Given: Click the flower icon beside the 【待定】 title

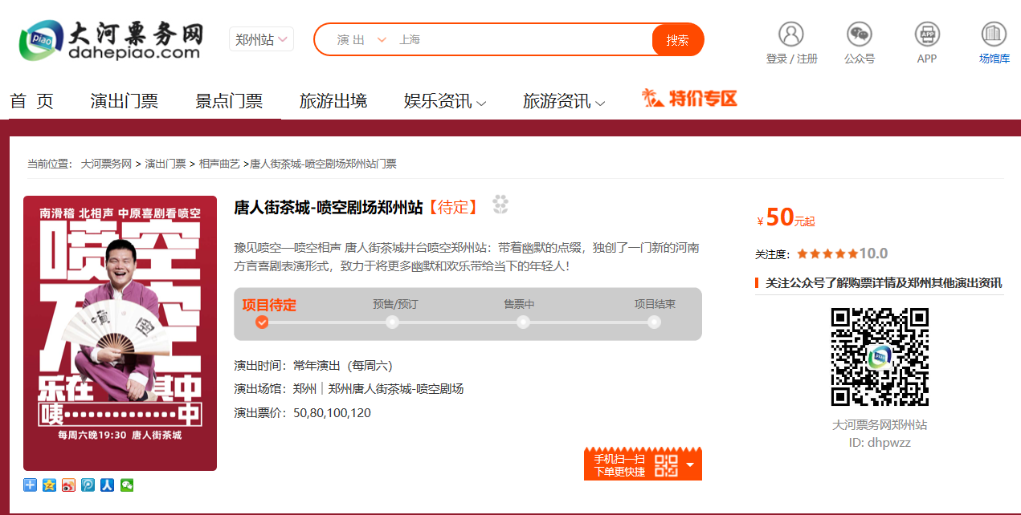Looking at the screenshot, I should tap(500, 205).
